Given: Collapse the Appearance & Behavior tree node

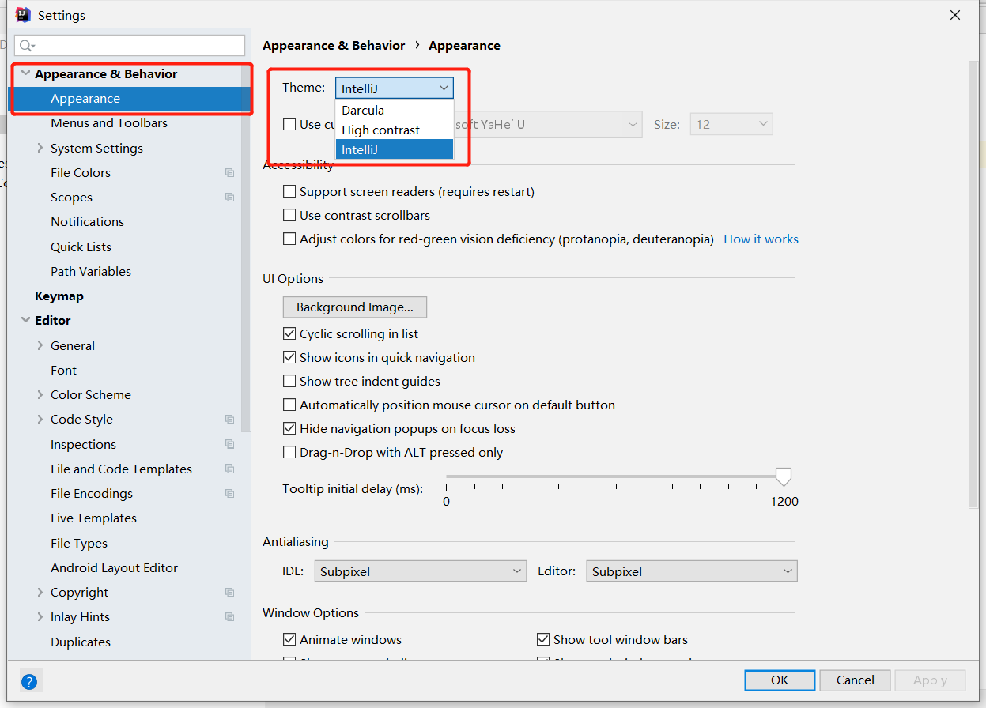Looking at the screenshot, I should (25, 73).
